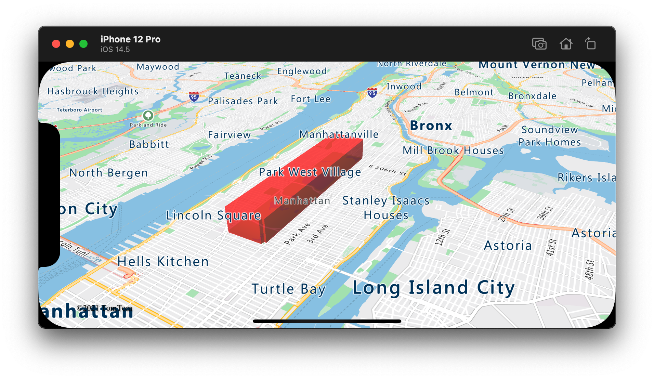Tap the Fairview label
The width and height of the screenshot is (654, 379).
pos(230,135)
